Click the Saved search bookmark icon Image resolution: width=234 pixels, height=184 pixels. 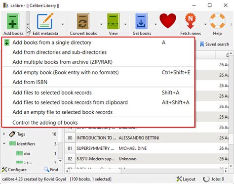point(202,44)
